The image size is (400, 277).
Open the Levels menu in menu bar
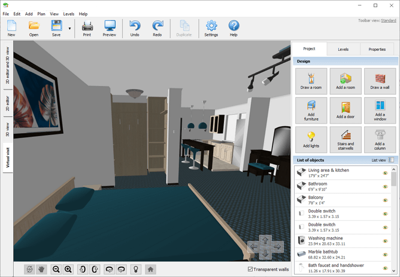(x=69, y=14)
